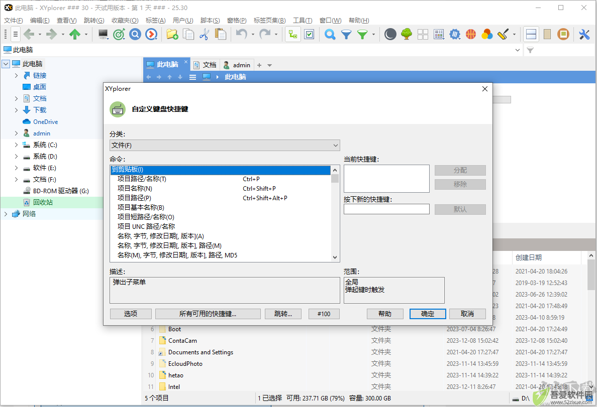The height and width of the screenshot is (407, 597).
Task: Click the blue gear badge toolbar icon
Action: tap(455, 35)
